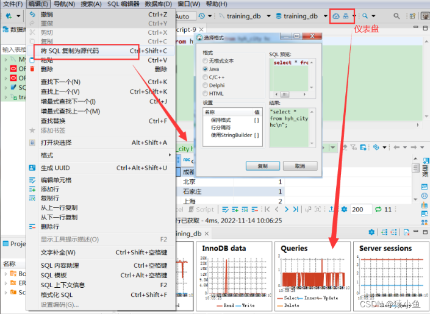The image size is (430, 314).
Task: Click down arrow of 结果 text scrollbar
Action: [x=312, y=143]
